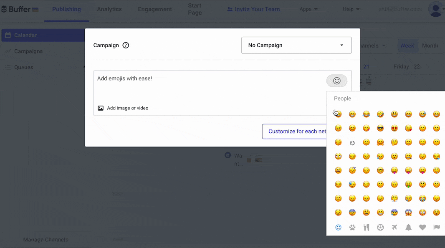Select the Symbols heart emoji category

pos(422,227)
